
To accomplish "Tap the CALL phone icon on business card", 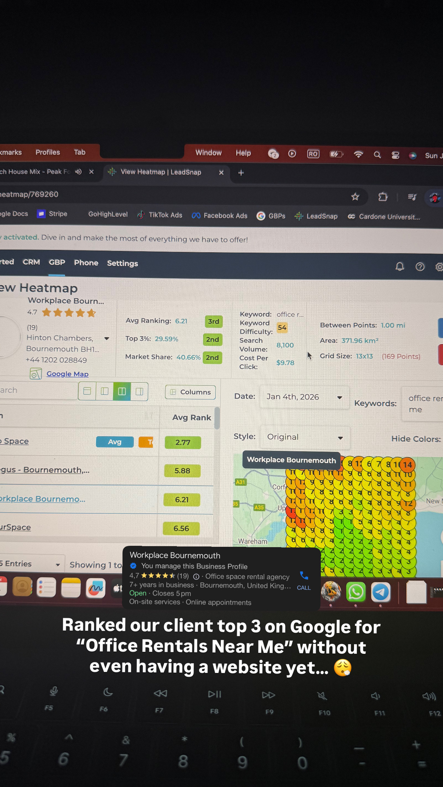I will [x=304, y=580].
